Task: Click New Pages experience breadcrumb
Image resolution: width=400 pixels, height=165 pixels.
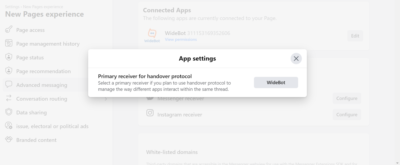Action: [43, 7]
